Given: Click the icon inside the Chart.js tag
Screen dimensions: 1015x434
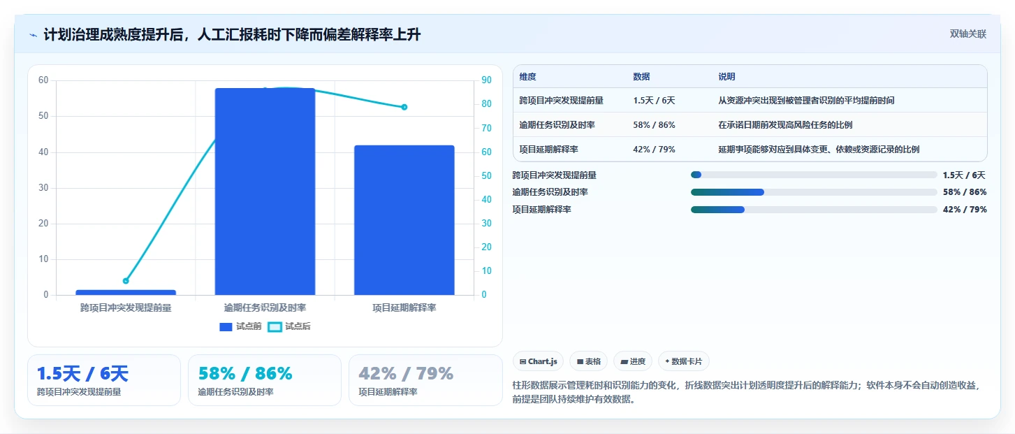Looking at the screenshot, I should 523,361.
